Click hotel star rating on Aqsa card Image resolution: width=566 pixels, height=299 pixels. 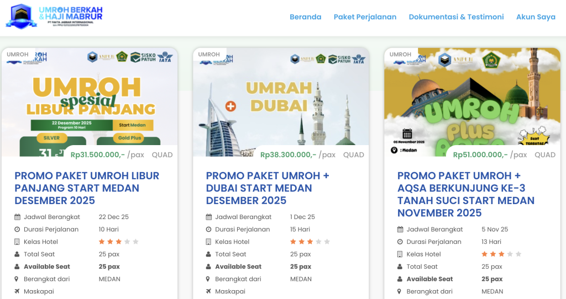pyautogui.click(x=501, y=254)
